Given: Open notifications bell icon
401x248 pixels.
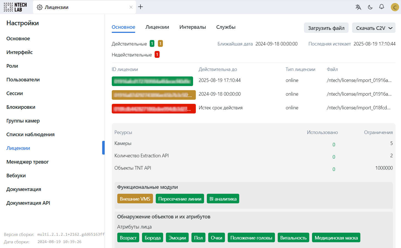Looking at the screenshot, I should coord(381,7).
